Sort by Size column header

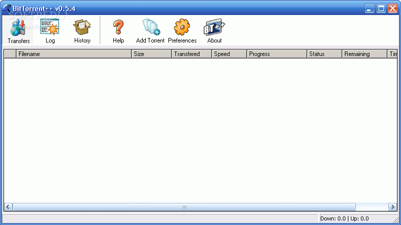tap(151, 54)
